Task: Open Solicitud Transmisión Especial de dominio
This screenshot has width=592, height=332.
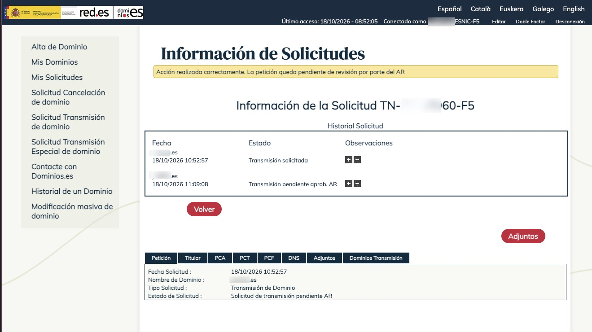Action: (68, 147)
